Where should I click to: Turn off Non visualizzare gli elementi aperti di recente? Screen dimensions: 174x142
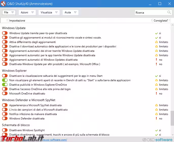tap(5, 80)
